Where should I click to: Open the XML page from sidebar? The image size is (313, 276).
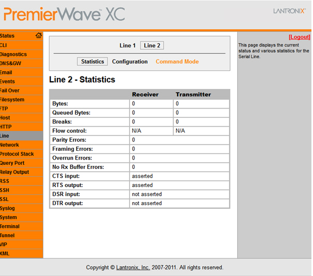(5, 253)
